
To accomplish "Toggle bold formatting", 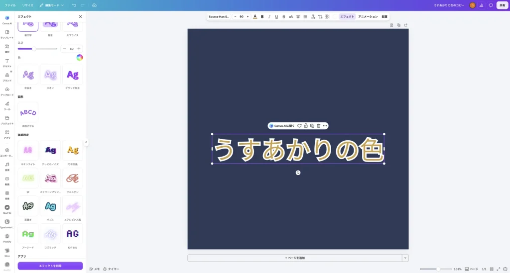I will pyautogui.click(x=262, y=16).
